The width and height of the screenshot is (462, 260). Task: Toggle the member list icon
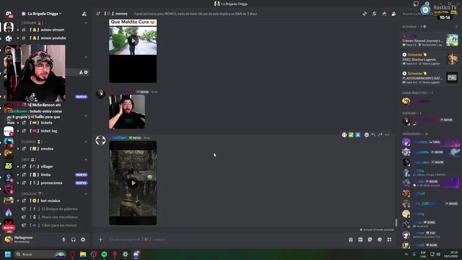(x=393, y=14)
